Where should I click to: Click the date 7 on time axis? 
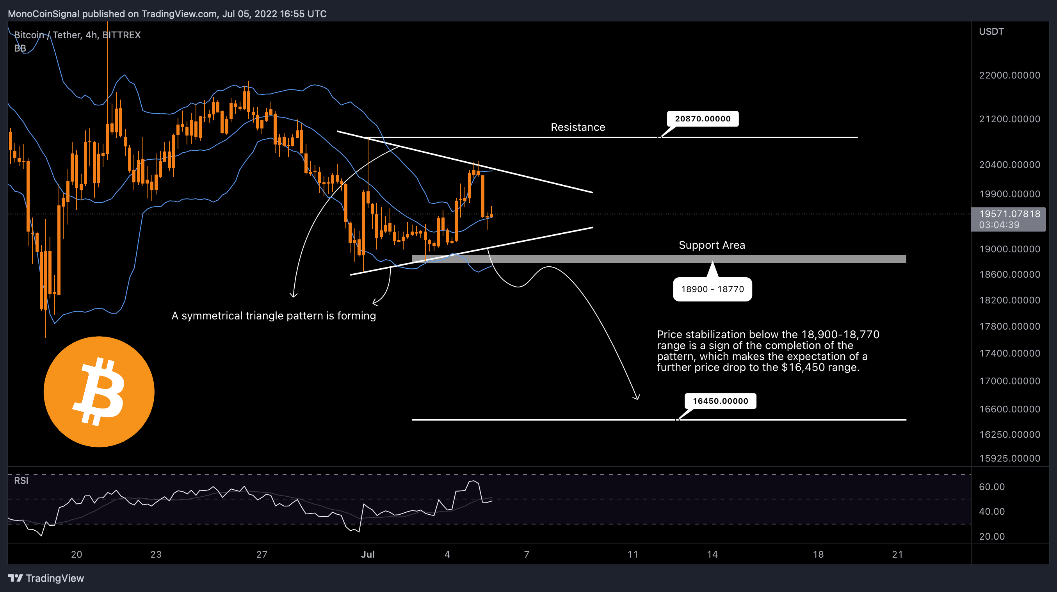pos(527,554)
